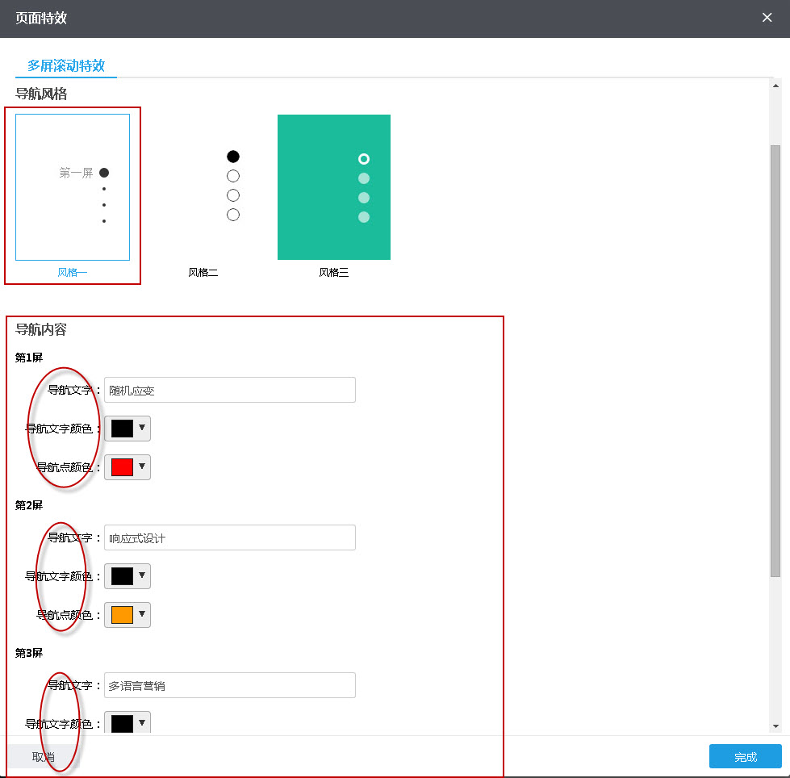Switch to the 多屏滚动特效 tab
Image resolution: width=790 pixels, height=778 pixels.
click(66, 65)
